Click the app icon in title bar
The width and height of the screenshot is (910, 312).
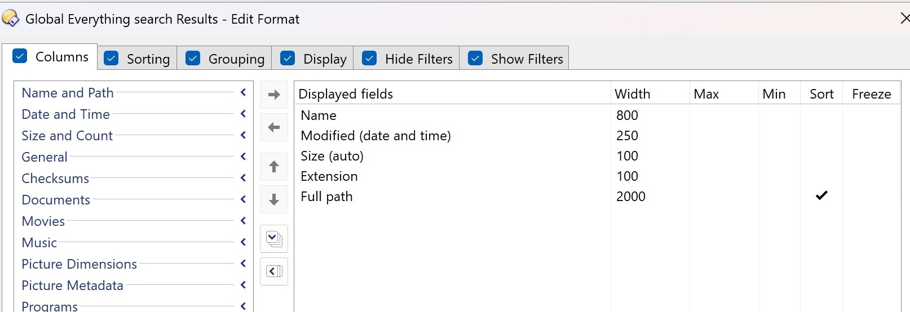point(11,19)
